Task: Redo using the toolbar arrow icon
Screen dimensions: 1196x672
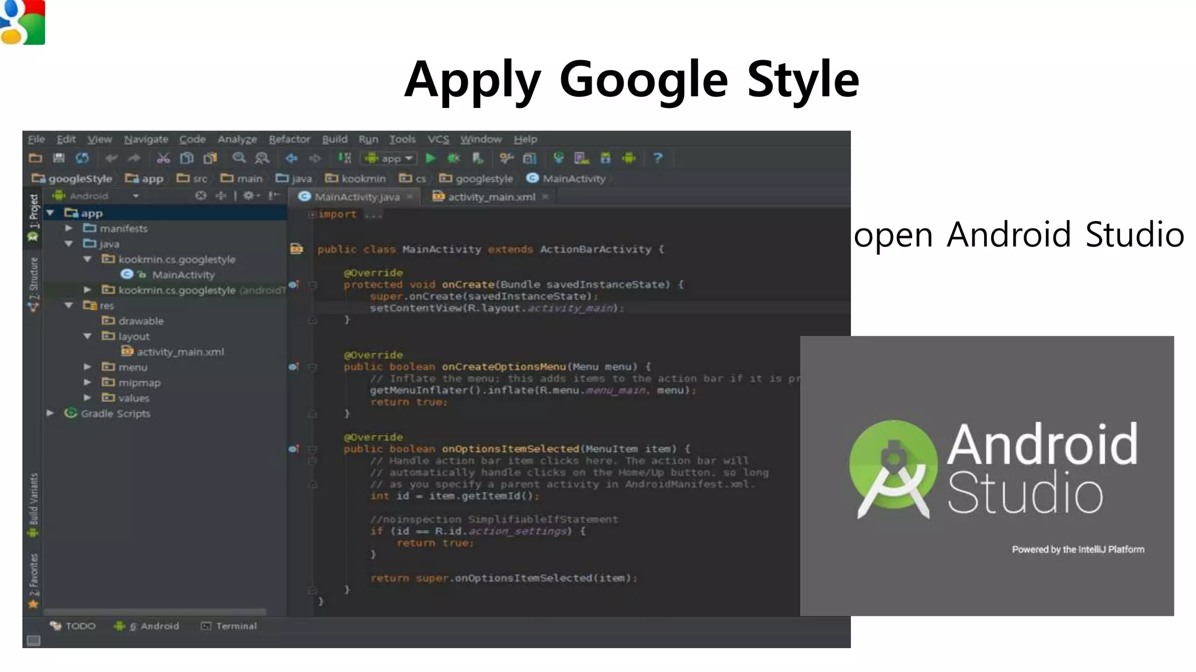Action: tap(135, 158)
